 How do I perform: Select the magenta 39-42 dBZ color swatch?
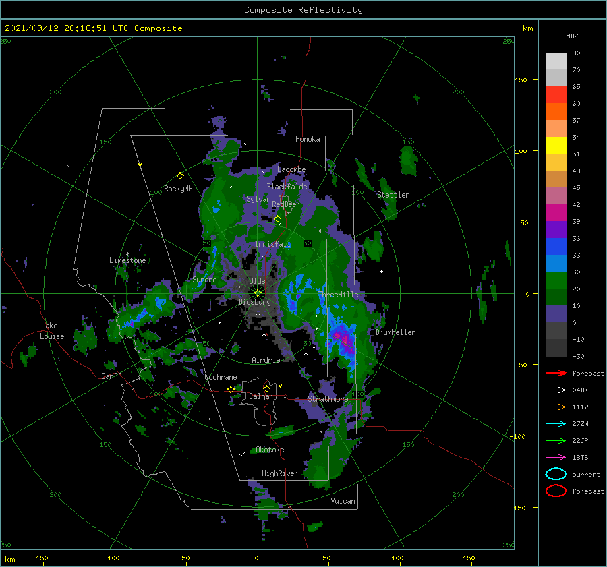[x=556, y=213]
